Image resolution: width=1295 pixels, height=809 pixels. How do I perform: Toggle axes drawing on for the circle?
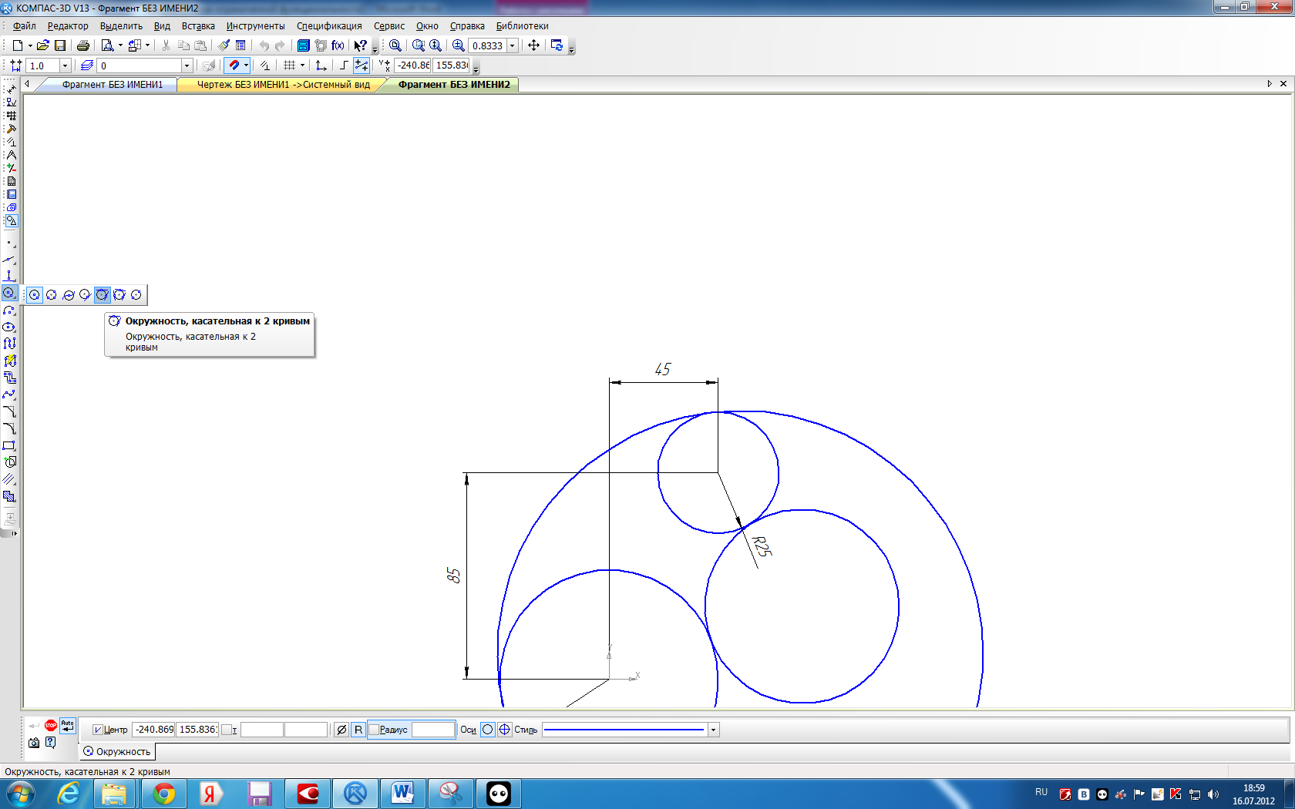point(504,730)
